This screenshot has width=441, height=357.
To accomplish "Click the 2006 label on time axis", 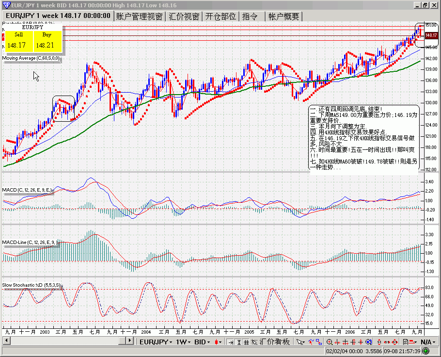I will (x=350, y=332).
